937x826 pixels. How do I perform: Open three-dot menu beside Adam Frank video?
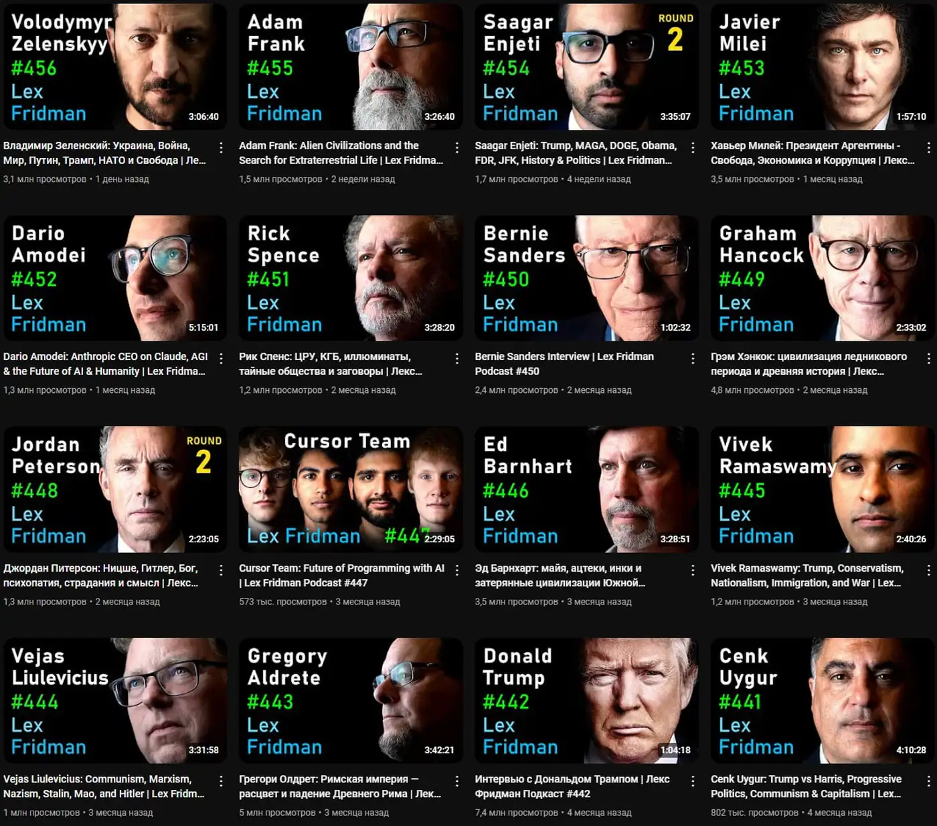pos(457,147)
